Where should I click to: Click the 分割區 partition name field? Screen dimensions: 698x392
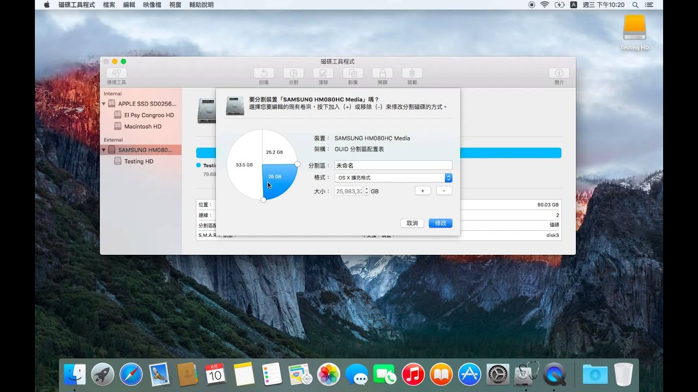pyautogui.click(x=393, y=166)
